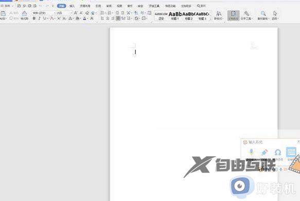This screenshot has width=300, height=201.
Task: Click the decrease indent icon
Action: pyautogui.click(x=117, y=13)
